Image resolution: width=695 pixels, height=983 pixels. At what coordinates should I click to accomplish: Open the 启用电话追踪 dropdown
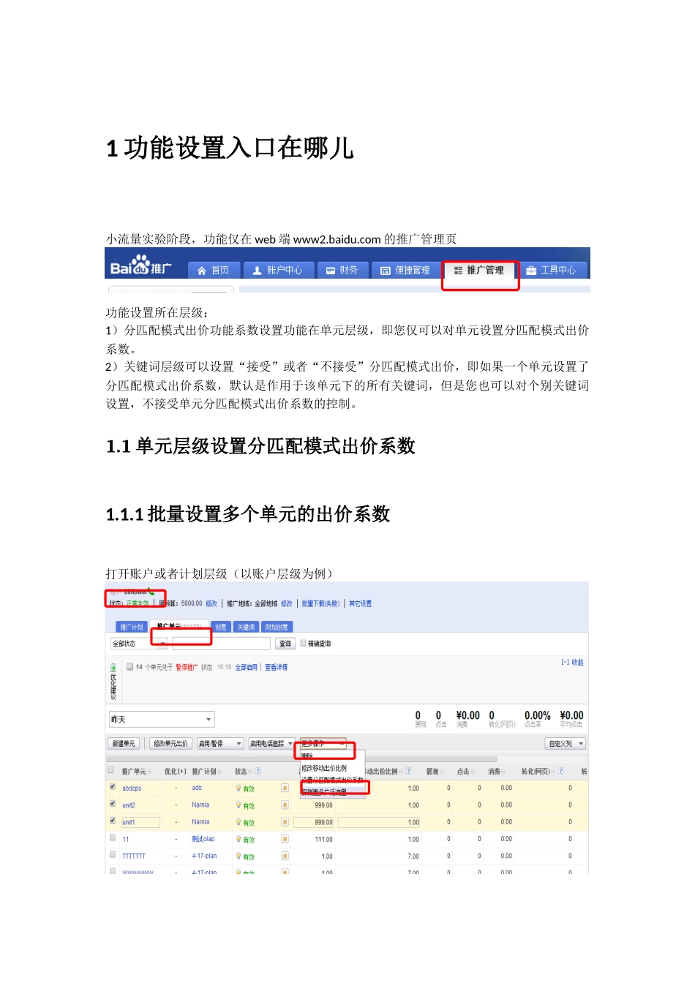click(271, 744)
